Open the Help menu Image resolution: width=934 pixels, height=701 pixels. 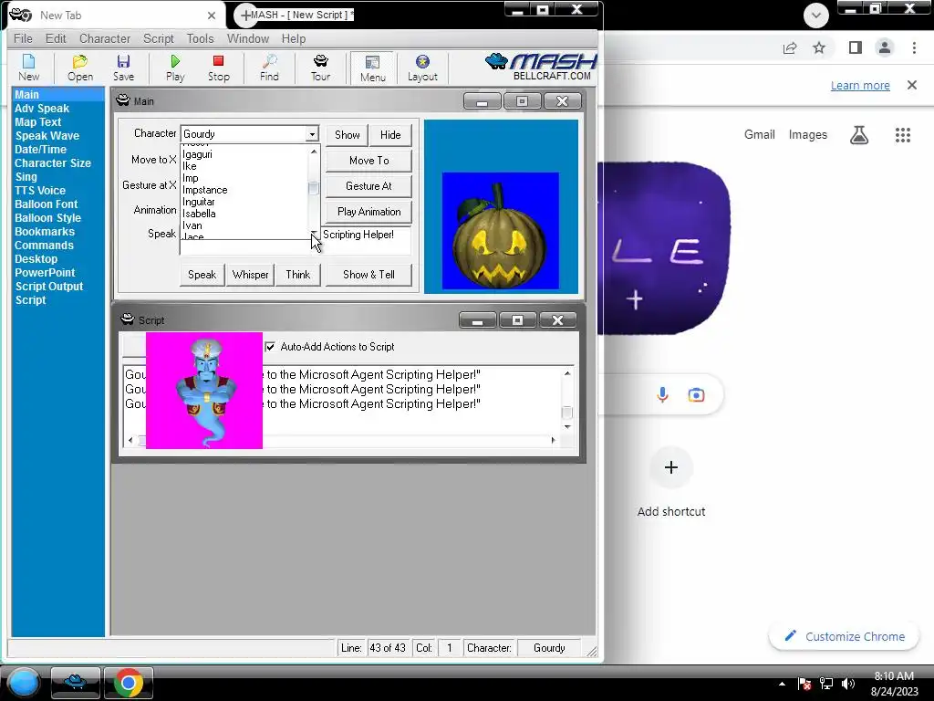click(294, 38)
